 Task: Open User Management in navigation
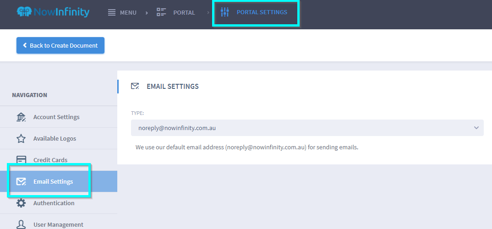[59, 224]
